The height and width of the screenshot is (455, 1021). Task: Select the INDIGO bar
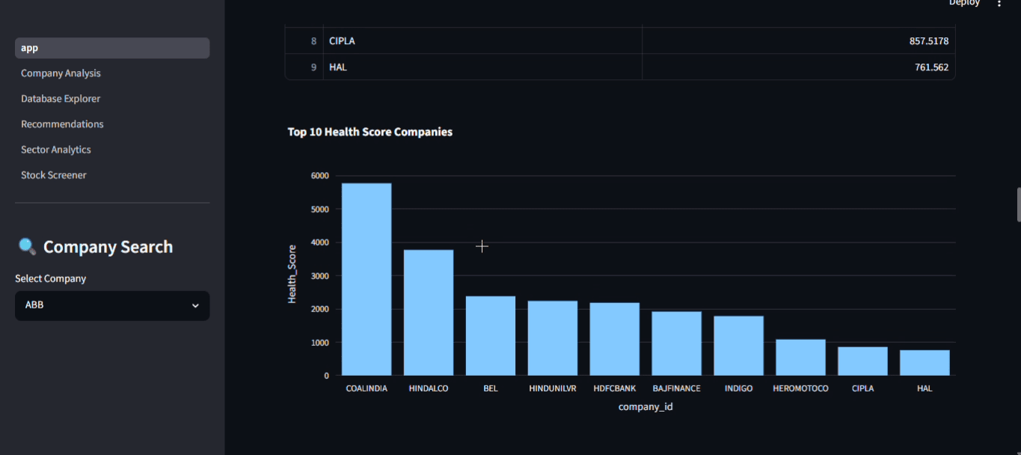(x=739, y=346)
